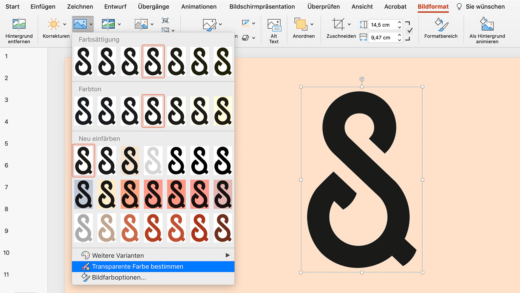Select highlighted fourth Farbsättigung preset
This screenshot has width=520, height=293.
(x=153, y=61)
